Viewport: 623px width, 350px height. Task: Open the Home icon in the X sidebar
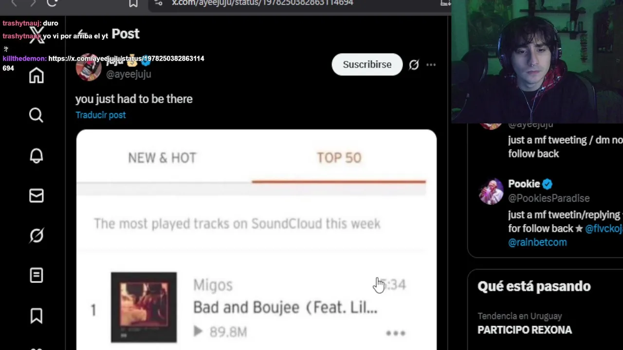36,75
